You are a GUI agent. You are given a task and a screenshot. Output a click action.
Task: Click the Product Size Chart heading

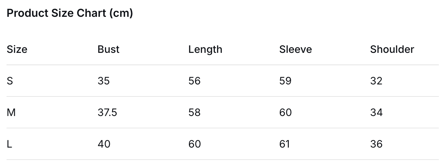[70, 13]
